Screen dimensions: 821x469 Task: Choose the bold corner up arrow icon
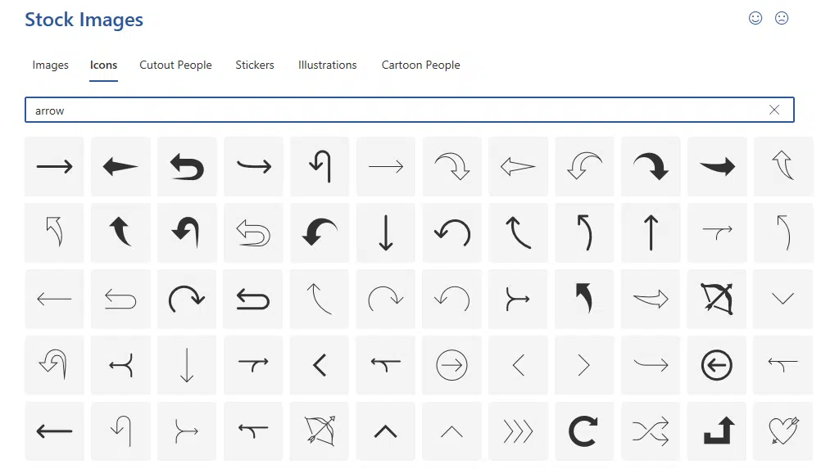click(717, 431)
